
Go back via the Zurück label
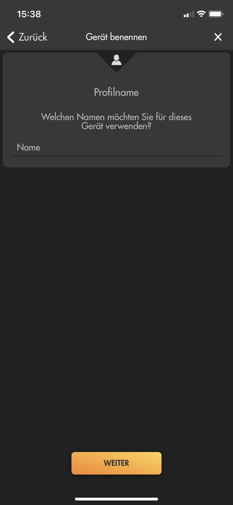click(x=33, y=37)
